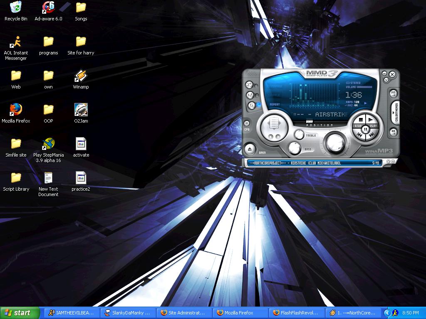Select the Winamp desktop shortcut
Screen dimensions: 426x319
(81, 79)
